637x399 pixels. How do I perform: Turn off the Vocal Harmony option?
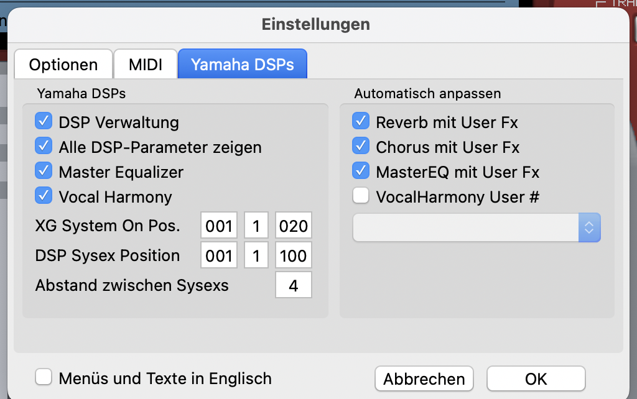click(44, 196)
